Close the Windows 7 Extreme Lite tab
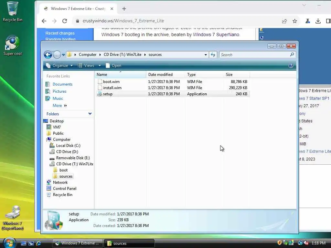Viewport: 331px width, 248px height. coord(112,9)
